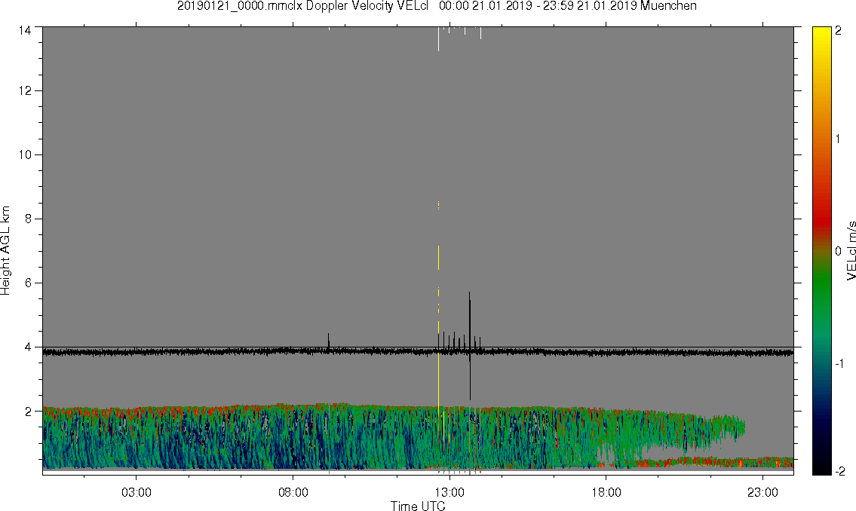This screenshot has width=856, height=511.
Task: Click the '4' label on the height axis
Action: click(x=27, y=347)
